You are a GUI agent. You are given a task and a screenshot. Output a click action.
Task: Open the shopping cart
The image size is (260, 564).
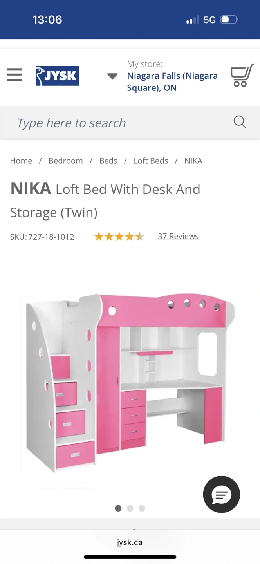pos(242,75)
